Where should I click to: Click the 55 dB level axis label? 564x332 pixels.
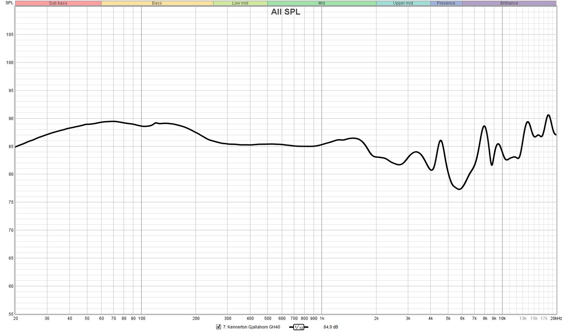pyautogui.click(x=11, y=314)
